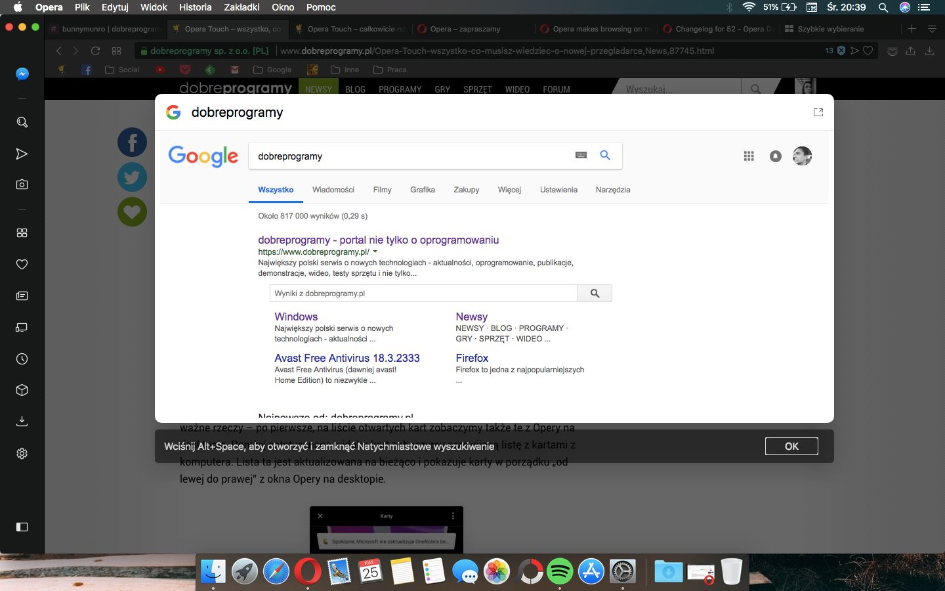This screenshot has height=591, width=945.
Task: Open My Flow arrow icon in sidebar
Action: click(x=22, y=154)
